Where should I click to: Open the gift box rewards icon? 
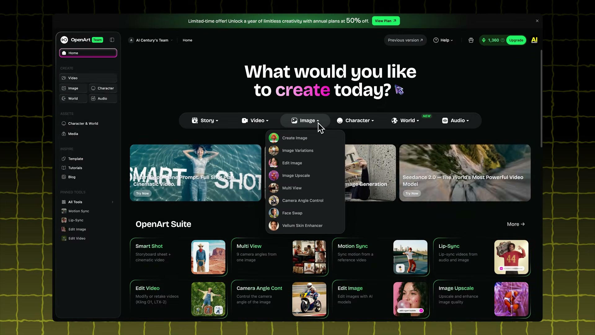[x=471, y=40]
